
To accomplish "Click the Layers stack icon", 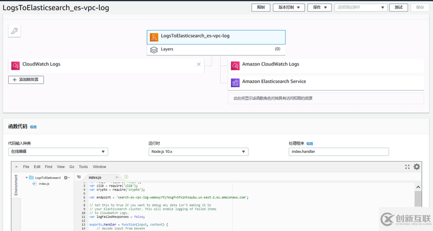I will tap(154, 50).
